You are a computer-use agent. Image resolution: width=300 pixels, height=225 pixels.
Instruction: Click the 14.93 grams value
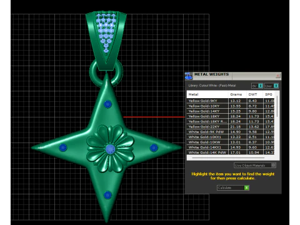pos(236,147)
